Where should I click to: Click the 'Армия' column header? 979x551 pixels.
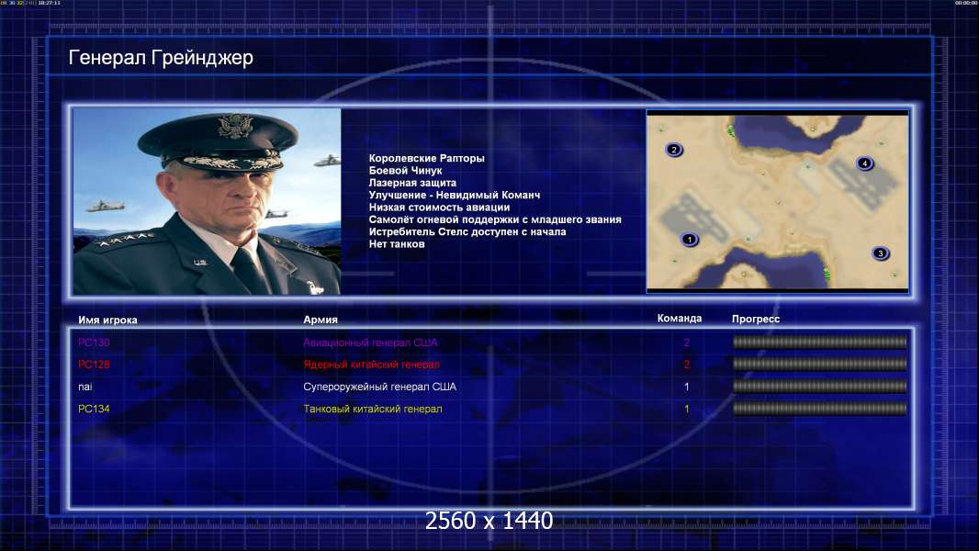click(x=321, y=320)
